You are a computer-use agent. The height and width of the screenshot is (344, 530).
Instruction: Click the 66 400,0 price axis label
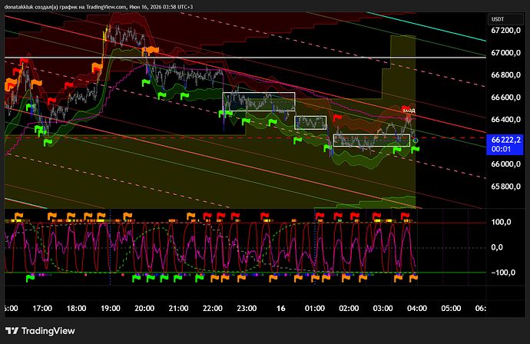click(x=505, y=120)
